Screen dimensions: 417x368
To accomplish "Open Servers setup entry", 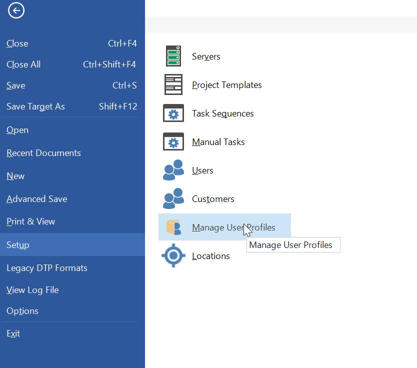I will (x=206, y=56).
